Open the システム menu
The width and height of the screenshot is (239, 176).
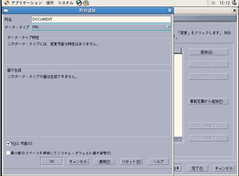[66, 3]
